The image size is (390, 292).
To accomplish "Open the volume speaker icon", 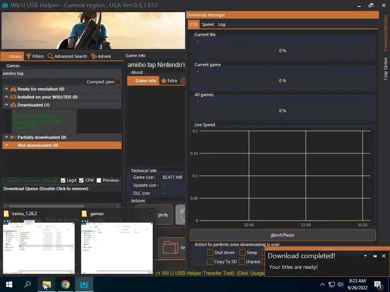I will (x=340, y=284).
